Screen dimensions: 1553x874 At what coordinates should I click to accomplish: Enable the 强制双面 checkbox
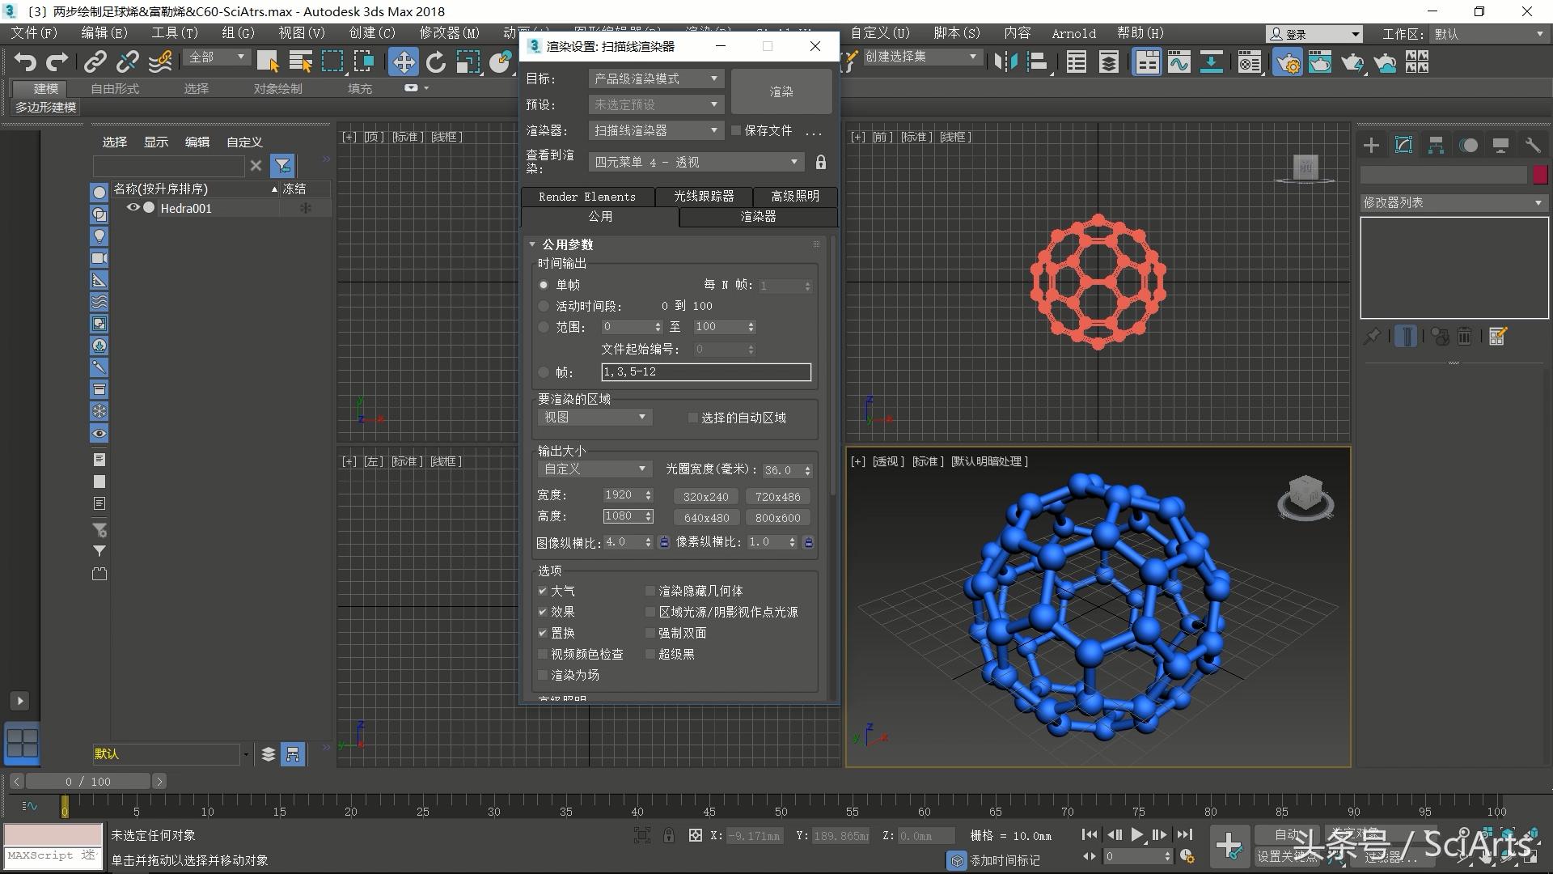[x=650, y=633]
